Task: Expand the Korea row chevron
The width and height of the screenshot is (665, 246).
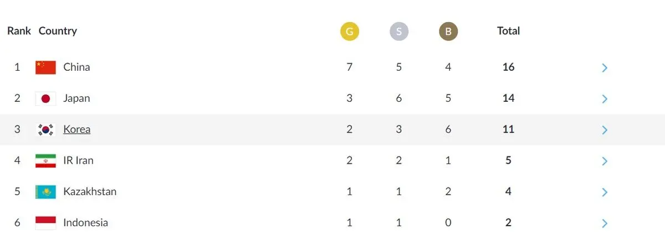Action: (x=605, y=130)
